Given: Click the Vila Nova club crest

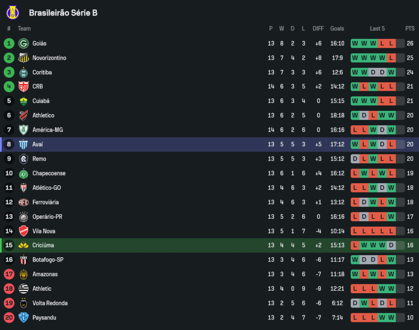Looking at the screenshot, I should click(23, 231).
